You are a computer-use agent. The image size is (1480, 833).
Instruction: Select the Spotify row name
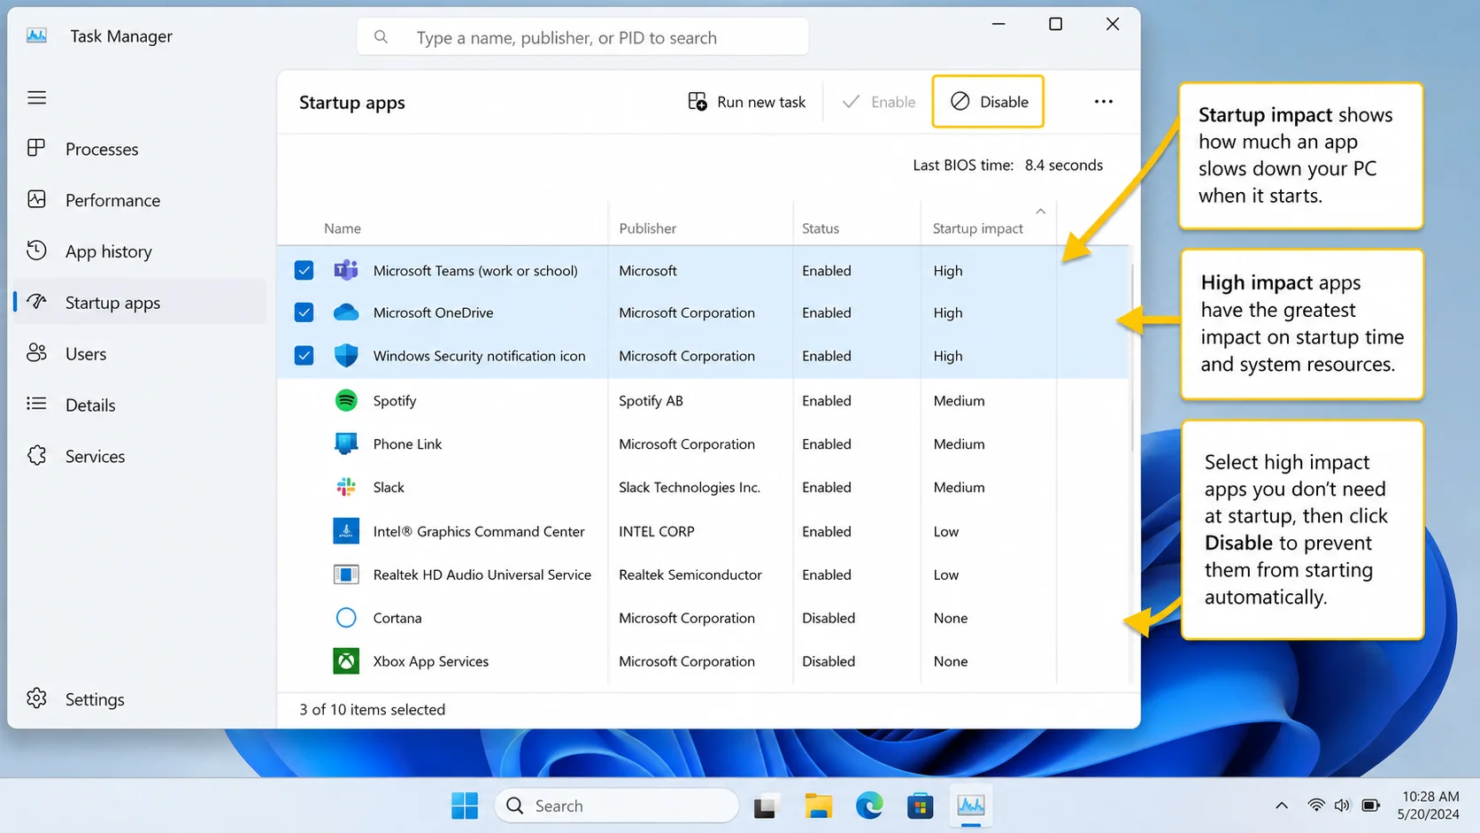(395, 400)
